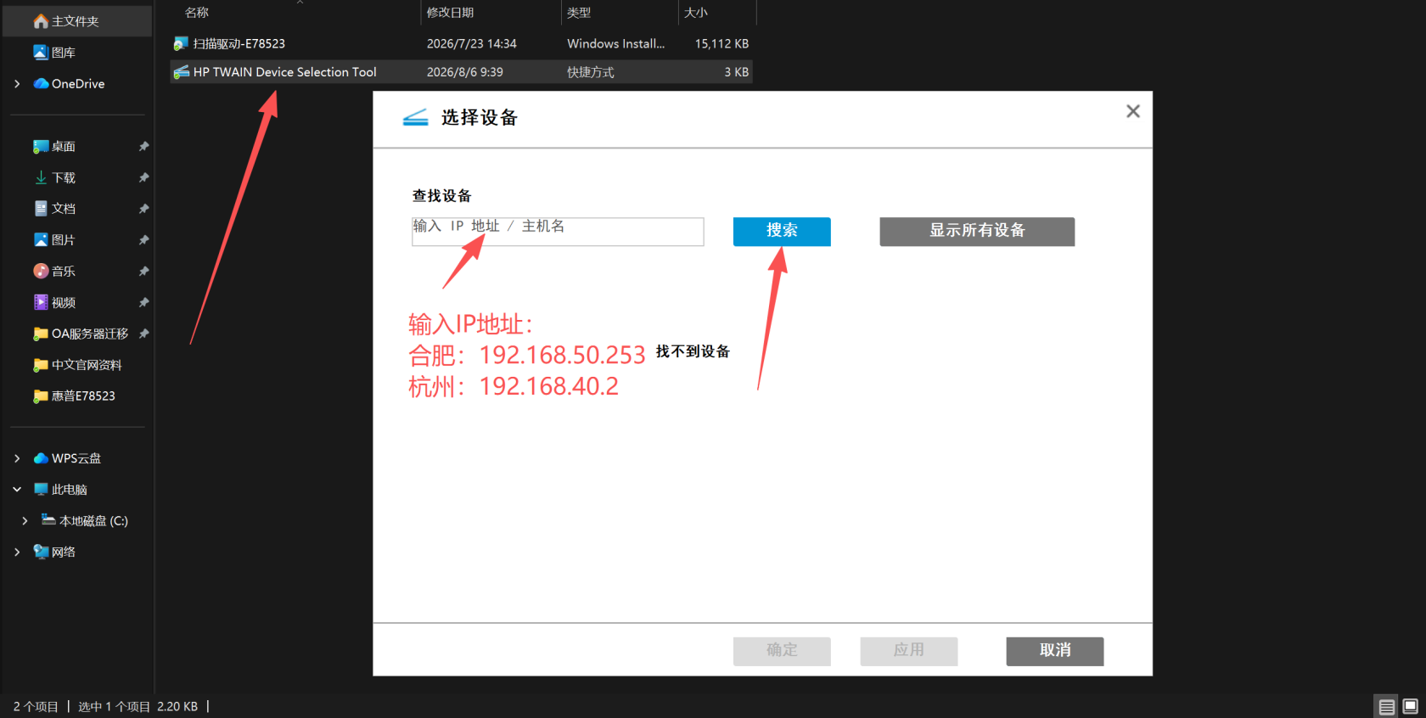
Task: Select the 网络 network icon
Action: click(41, 552)
